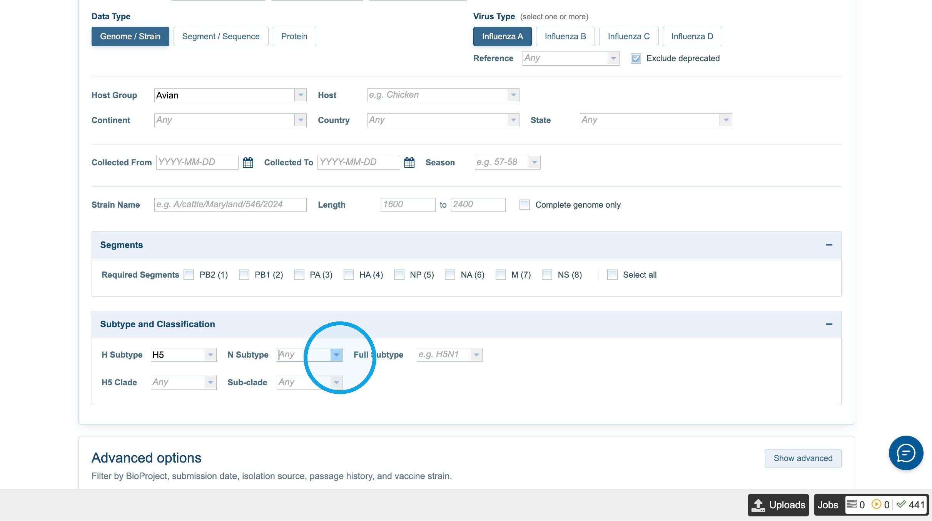Collapse the Subtype and Classification section
Image resolution: width=932 pixels, height=521 pixels.
pos(829,325)
